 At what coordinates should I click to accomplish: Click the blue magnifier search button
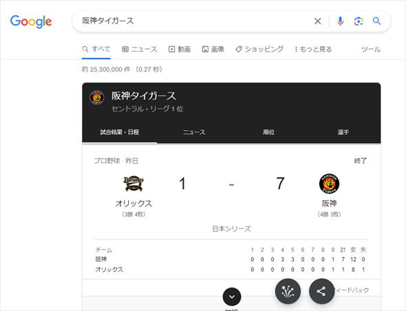click(x=376, y=21)
